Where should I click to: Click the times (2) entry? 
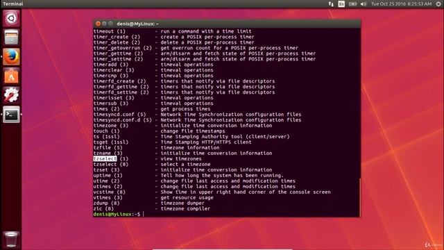coord(106,109)
